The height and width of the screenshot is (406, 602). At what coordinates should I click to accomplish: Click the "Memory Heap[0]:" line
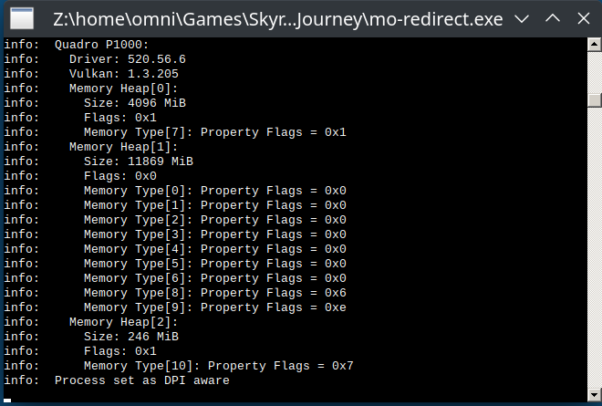click(x=123, y=88)
